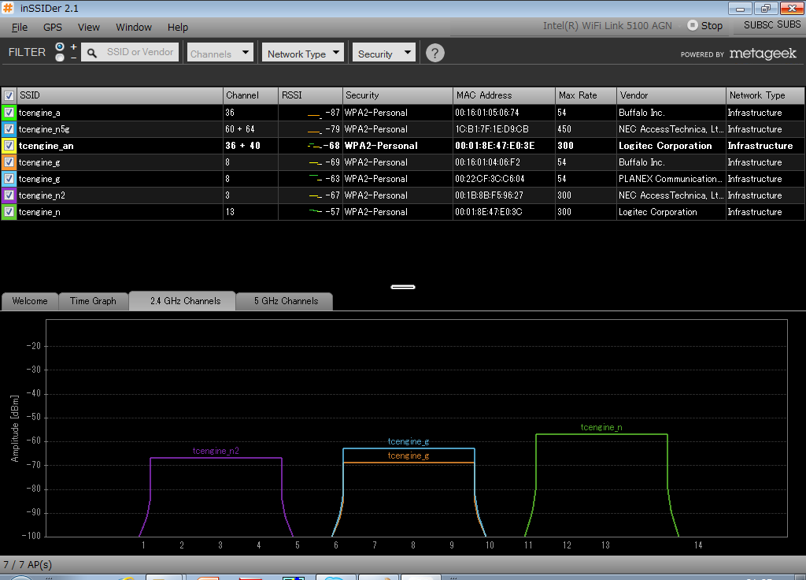This screenshot has width=806, height=580.
Task: Click the filter help question mark icon
Action: pos(434,54)
